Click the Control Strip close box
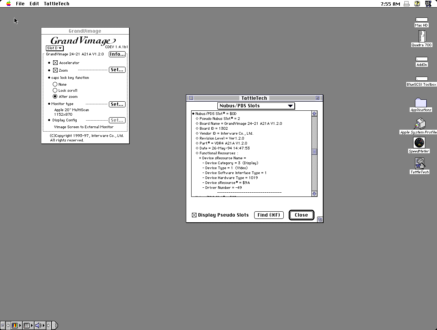Screen dimensions: 437x330 click(x=3, y=325)
